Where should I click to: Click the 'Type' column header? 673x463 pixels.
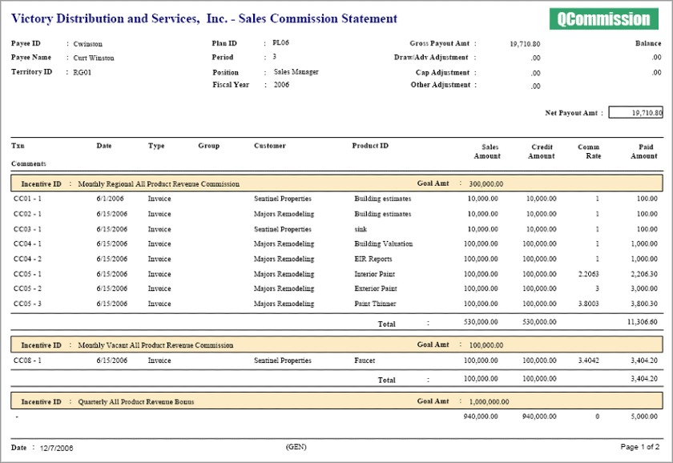[x=156, y=146]
